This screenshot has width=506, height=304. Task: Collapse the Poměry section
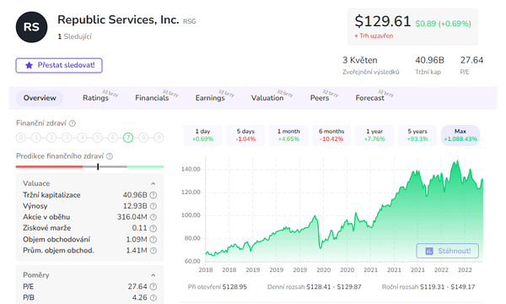(153, 275)
